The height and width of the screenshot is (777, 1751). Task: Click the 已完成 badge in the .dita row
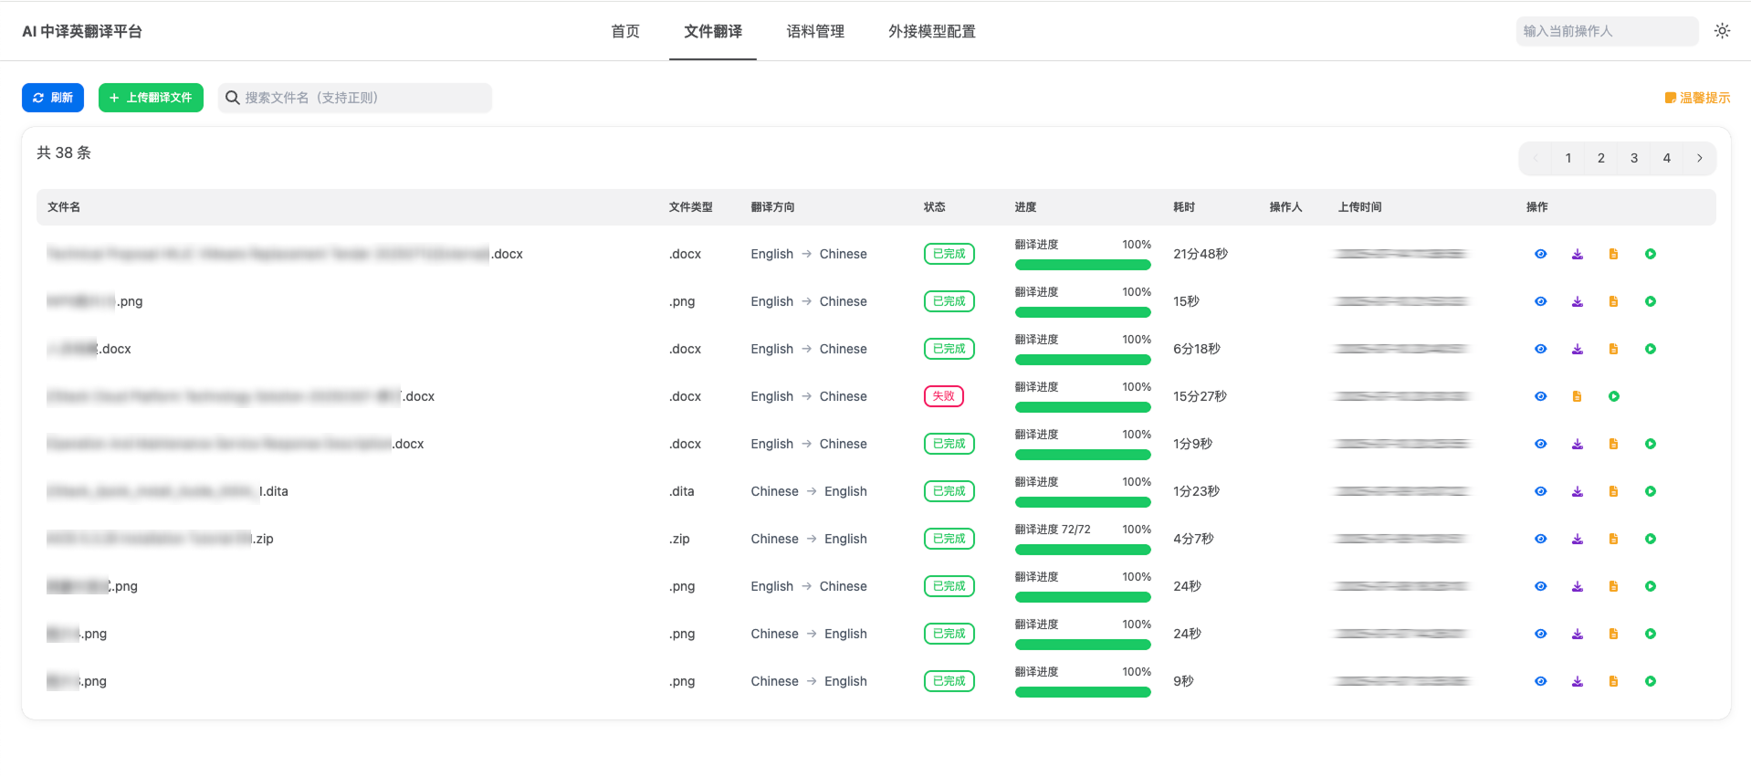click(x=949, y=491)
